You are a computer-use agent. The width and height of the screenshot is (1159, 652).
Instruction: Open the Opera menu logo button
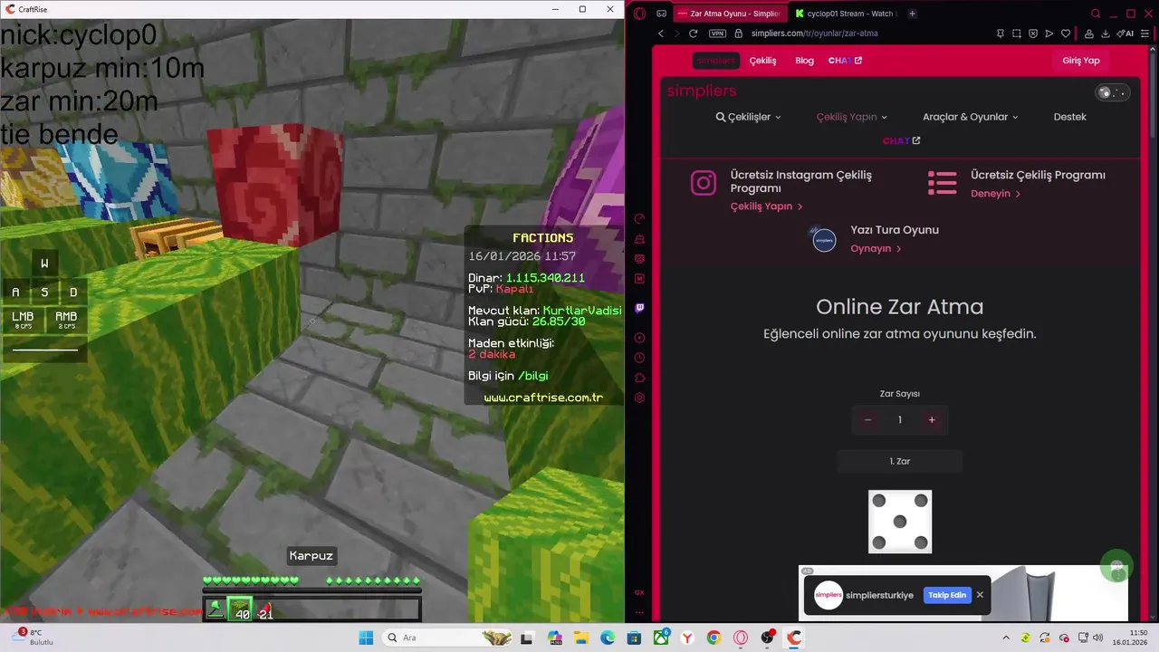tap(639, 14)
